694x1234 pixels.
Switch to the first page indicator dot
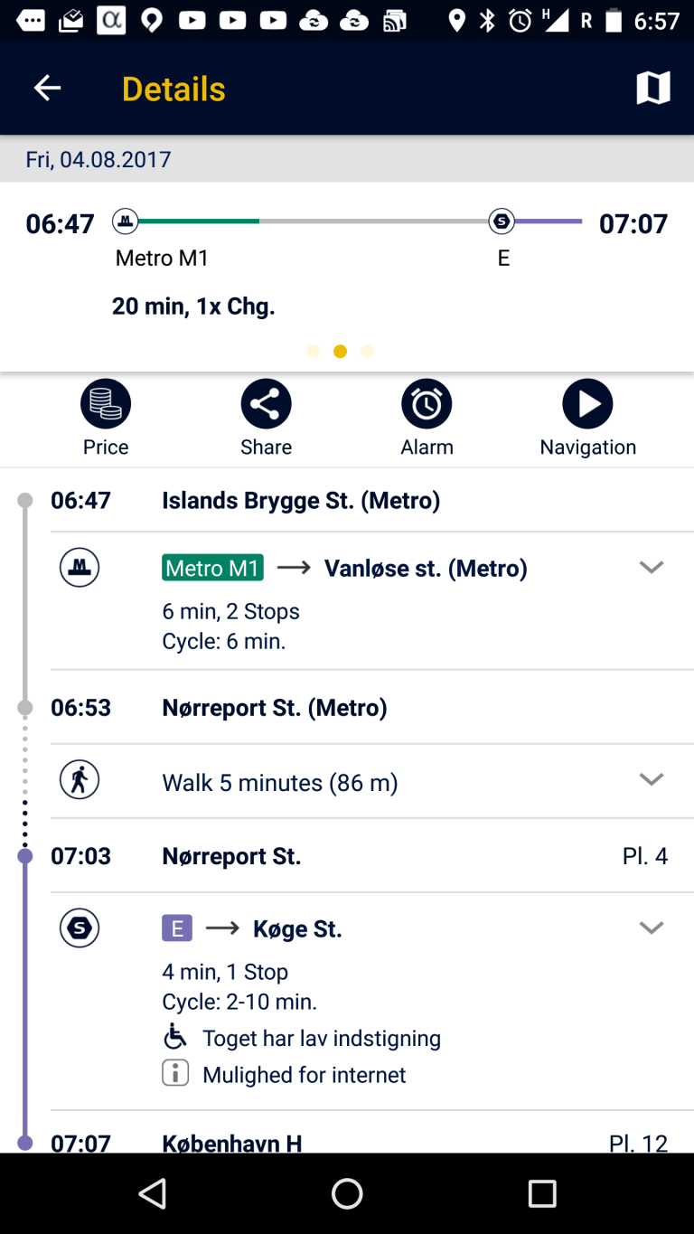tap(314, 352)
